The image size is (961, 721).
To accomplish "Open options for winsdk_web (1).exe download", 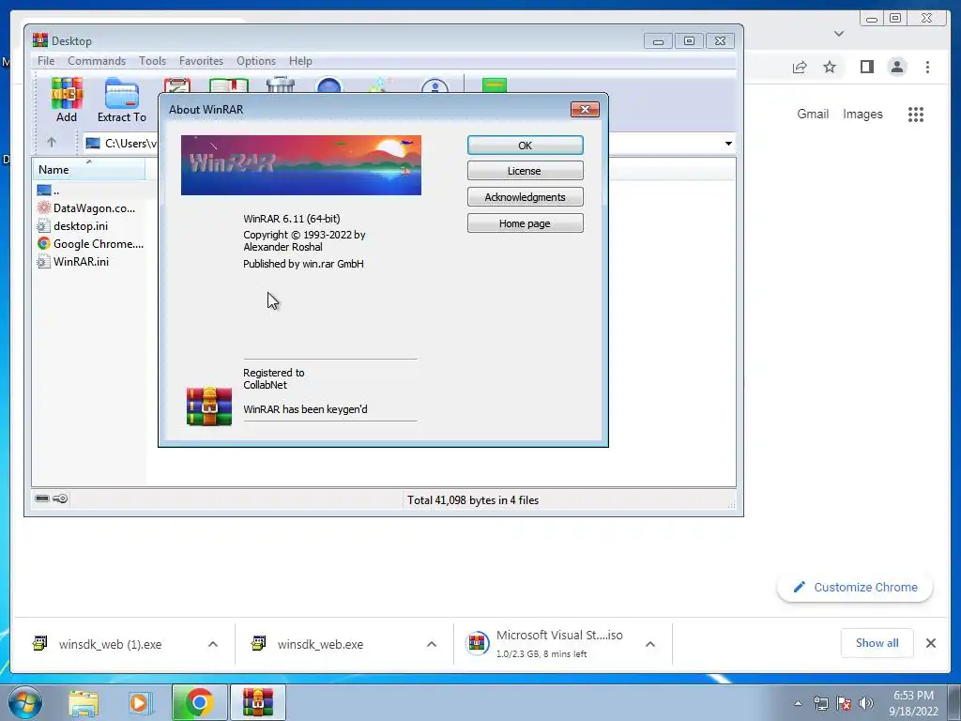I will click(213, 644).
